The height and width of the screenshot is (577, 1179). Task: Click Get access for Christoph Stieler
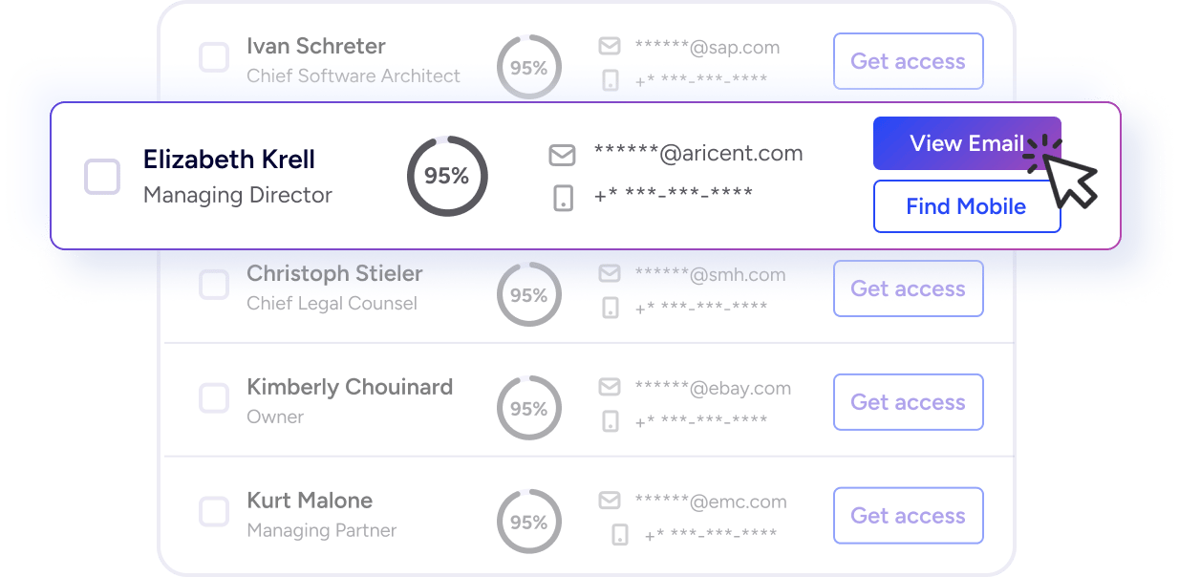908,288
